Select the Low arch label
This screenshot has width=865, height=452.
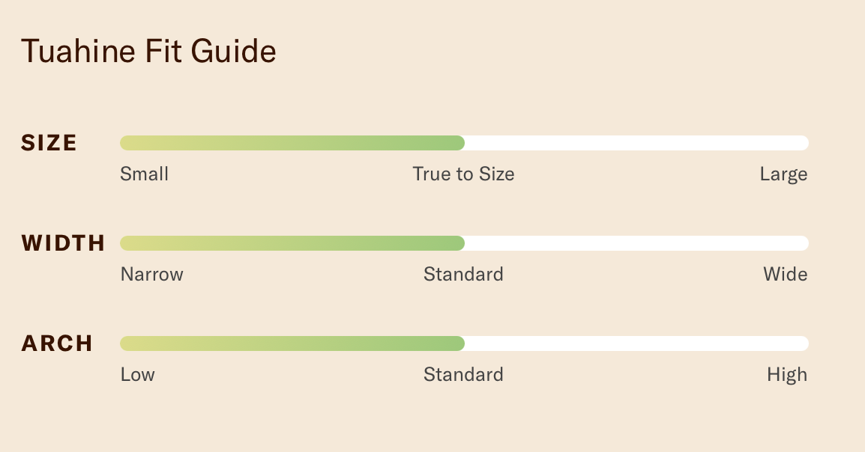point(137,374)
